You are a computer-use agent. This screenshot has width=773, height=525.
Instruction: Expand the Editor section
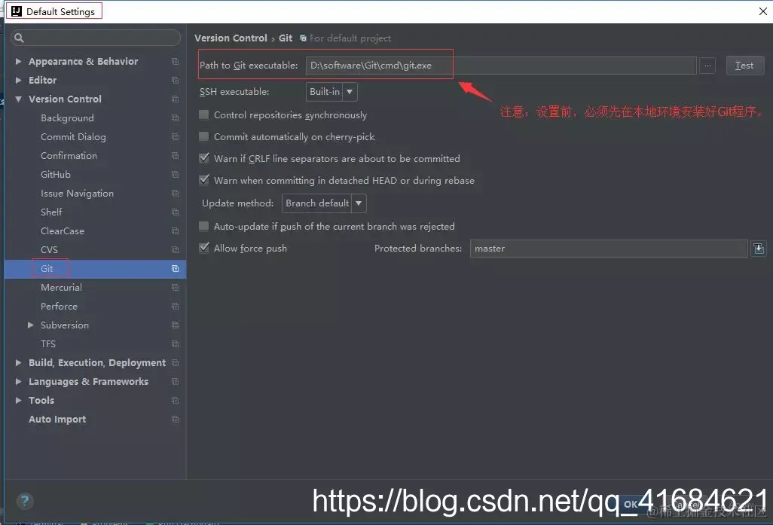click(x=18, y=80)
